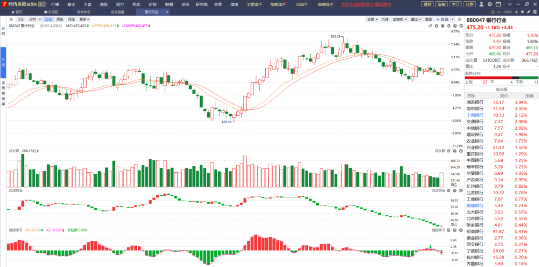The height and width of the screenshot is (267, 539).
Task: Open the 行情 menu
Action: coord(55,4)
